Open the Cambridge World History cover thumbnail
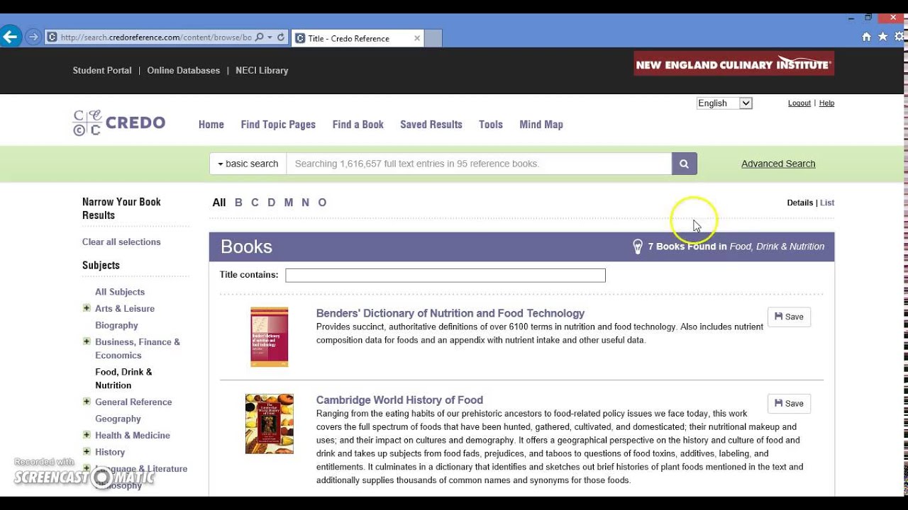Image resolution: width=908 pixels, height=510 pixels. coord(270,424)
